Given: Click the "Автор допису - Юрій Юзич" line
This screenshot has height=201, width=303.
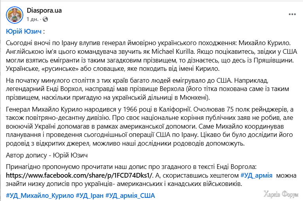Looking at the screenshot, I should 47,155.
